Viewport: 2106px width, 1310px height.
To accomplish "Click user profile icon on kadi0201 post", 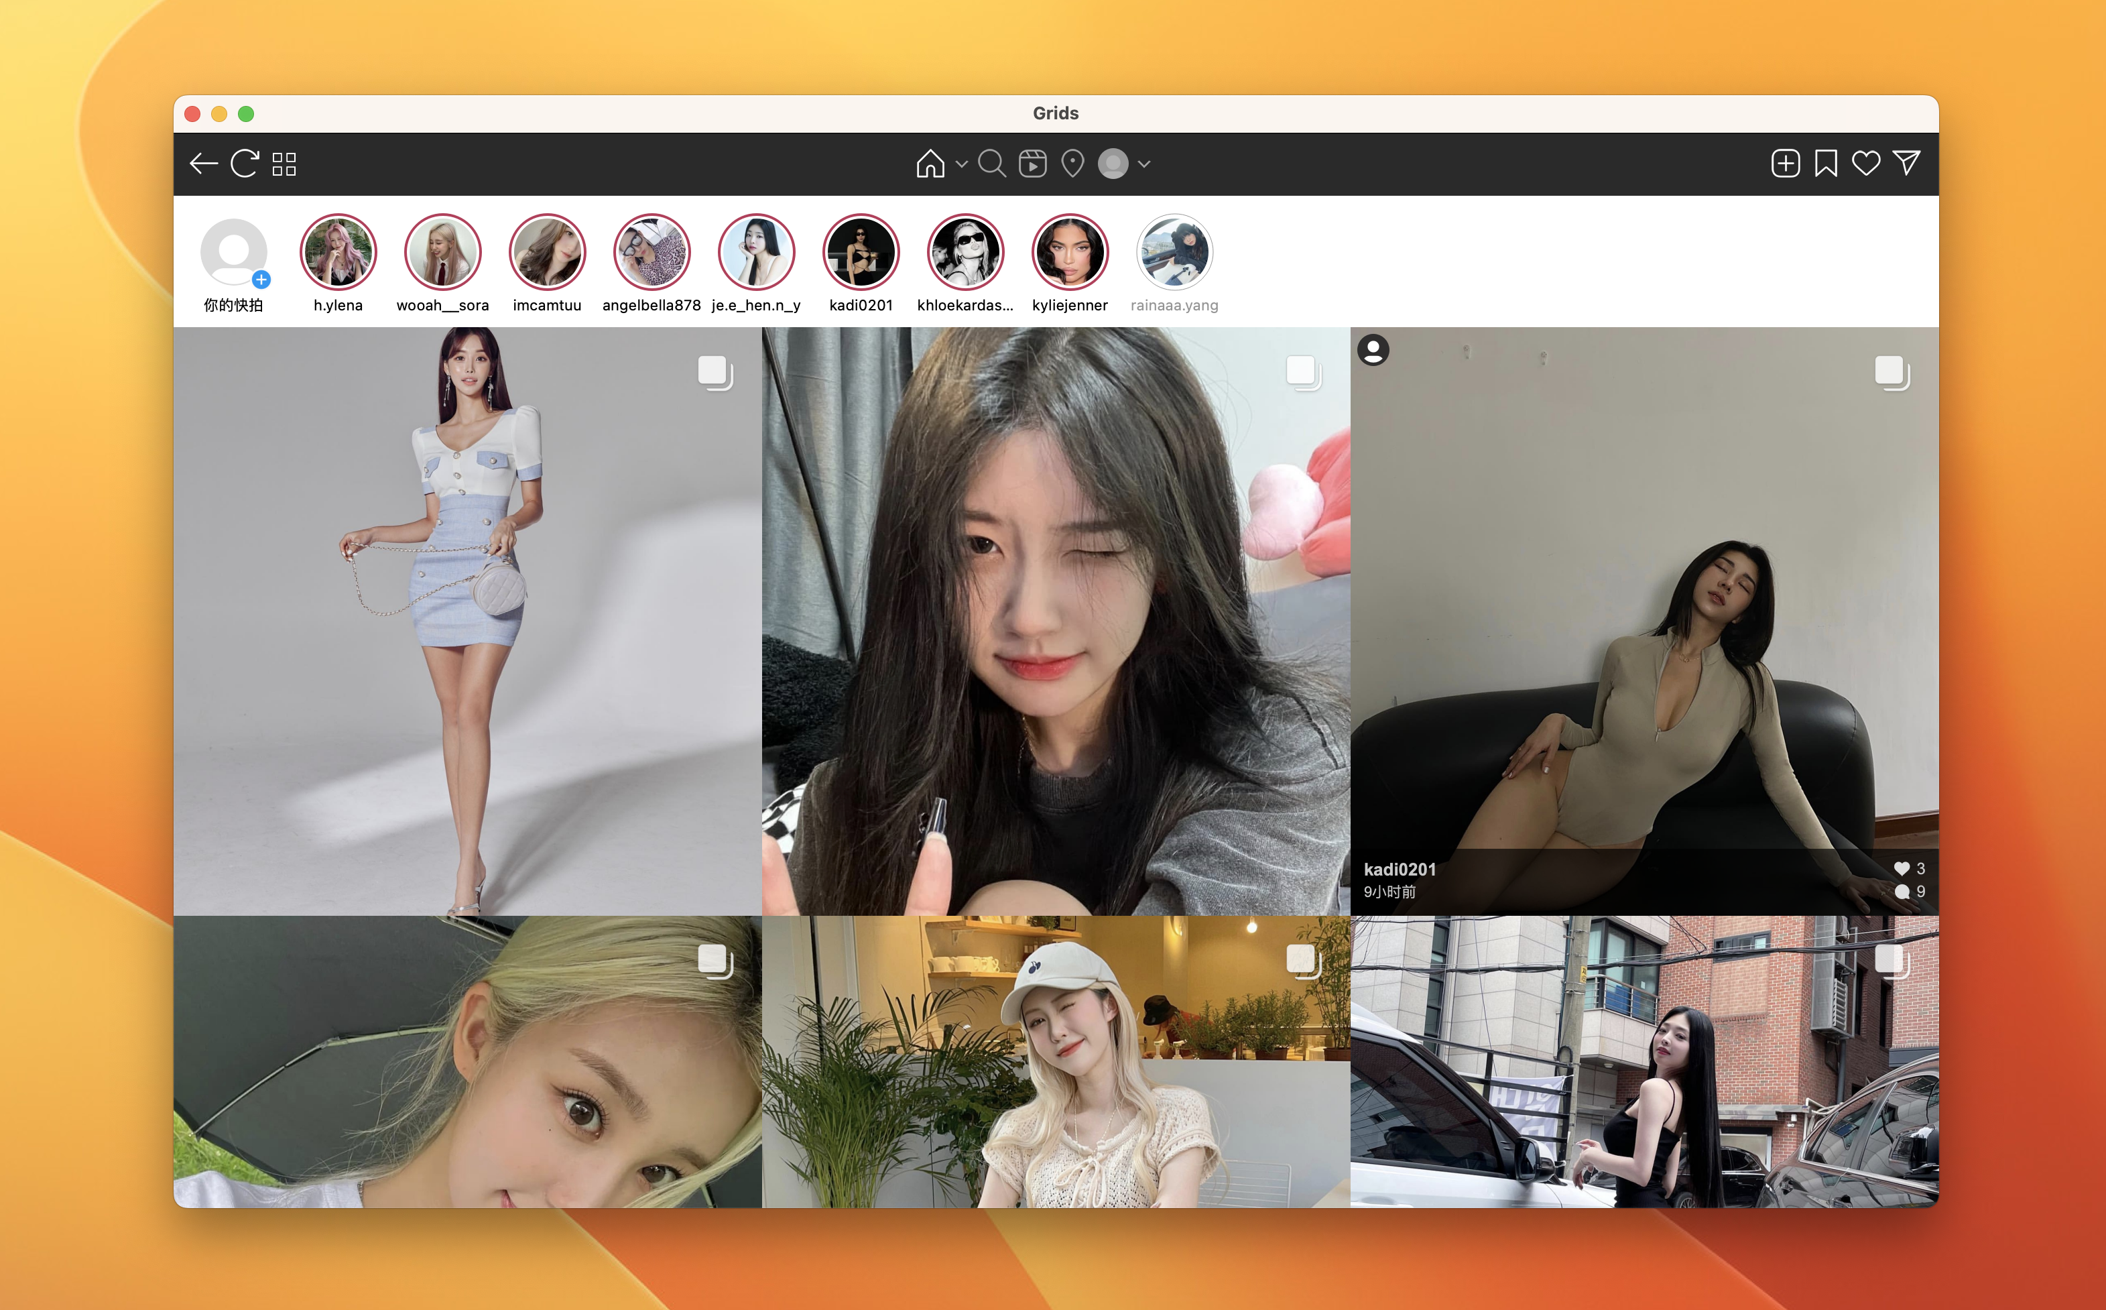I will click(x=1373, y=350).
